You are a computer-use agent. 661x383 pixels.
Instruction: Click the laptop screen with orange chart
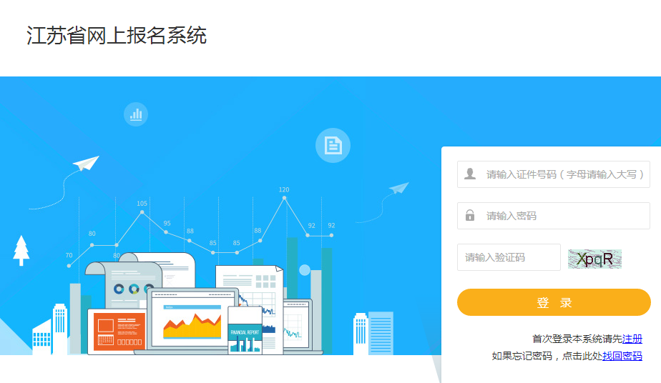192,319
